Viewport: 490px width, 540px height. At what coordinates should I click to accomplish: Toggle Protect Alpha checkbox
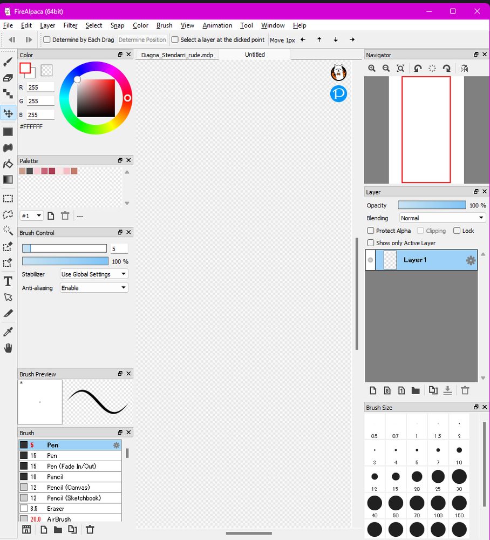[371, 231]
